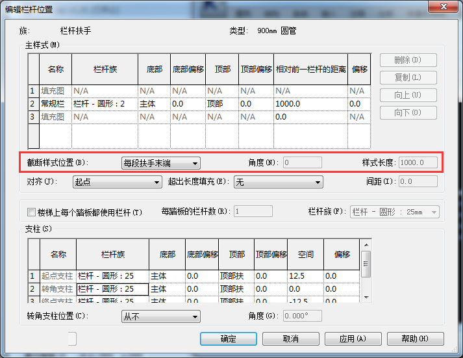
Task: Click 顶部 cell in 常规栏 row
Action: pos(221,104)
